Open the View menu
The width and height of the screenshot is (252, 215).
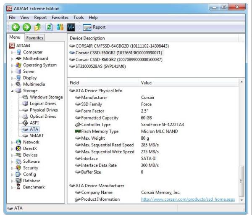[25, 17]
